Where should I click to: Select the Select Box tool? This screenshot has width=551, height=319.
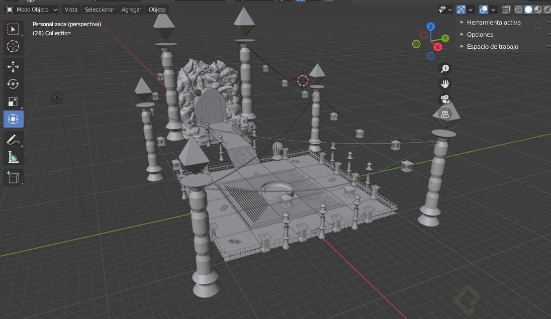pos(14,29)
